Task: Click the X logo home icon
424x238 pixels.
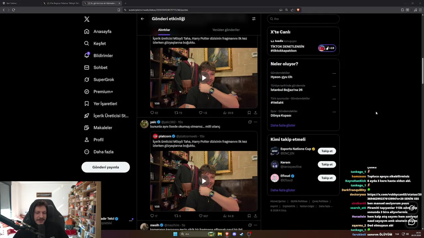Action: tap(87, 19)
